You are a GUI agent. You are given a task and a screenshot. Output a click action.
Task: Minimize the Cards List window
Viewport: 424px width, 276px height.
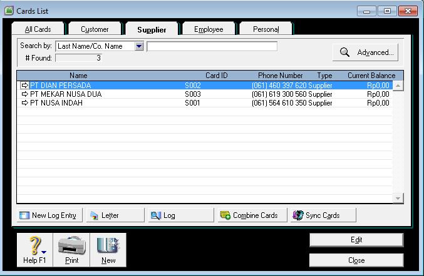(x=366, y=11)
